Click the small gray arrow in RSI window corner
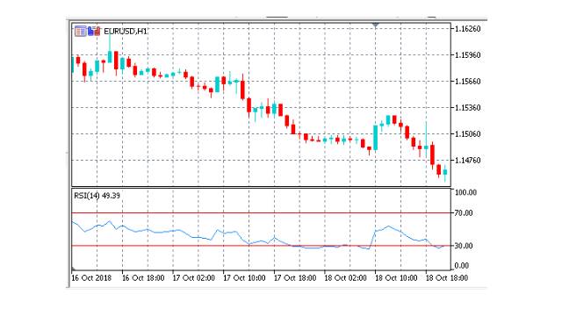This screenshot has width=562, height=316. 74,268
